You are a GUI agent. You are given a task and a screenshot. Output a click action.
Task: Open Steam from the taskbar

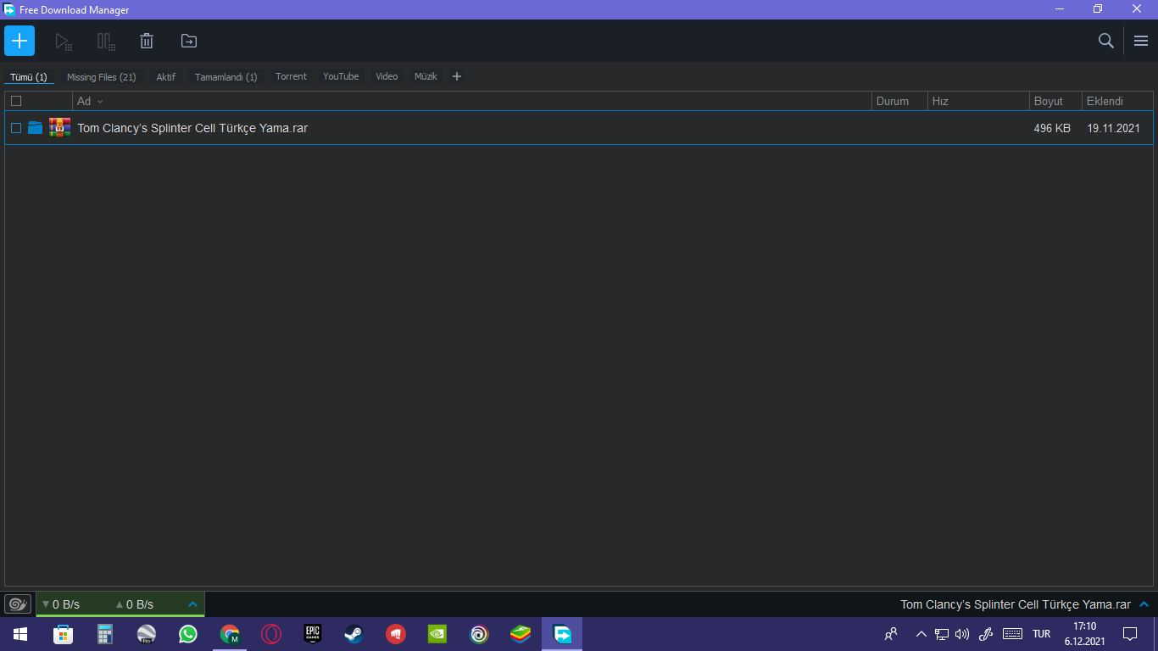pyautogui.click(x=354, y=634)
